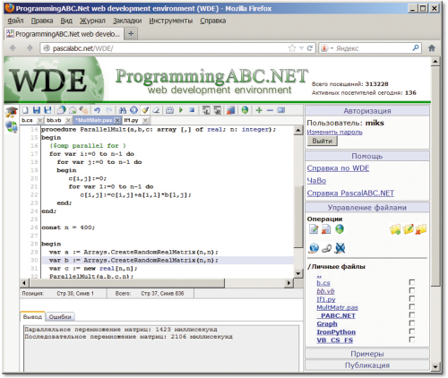Expand the Примеры panel
The width and height of the screenshot is (448, 378).
(367, 354)
